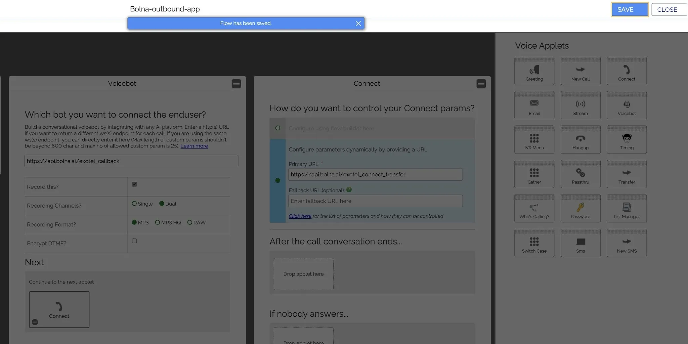Dismiss the Flow has been saved notification
The height and width of the screenshot is (344, 688).
click(358, 24)
